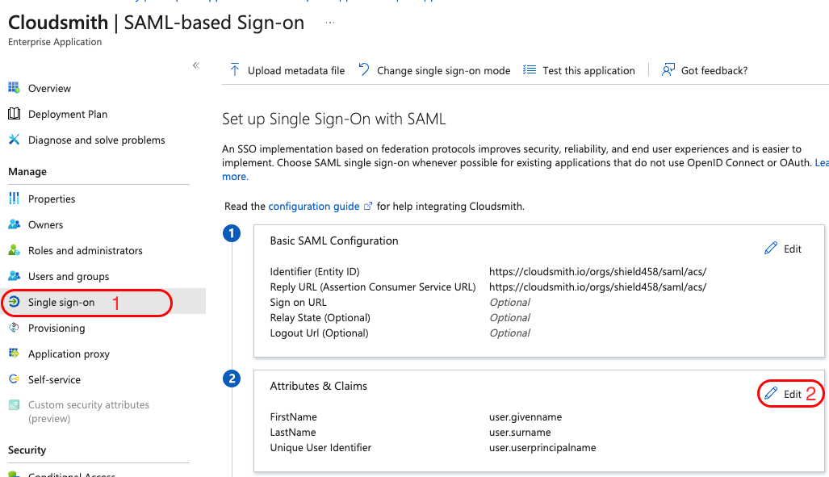
Task: Edit the Attributes & Claims section
Action: [x=784, y=394]
